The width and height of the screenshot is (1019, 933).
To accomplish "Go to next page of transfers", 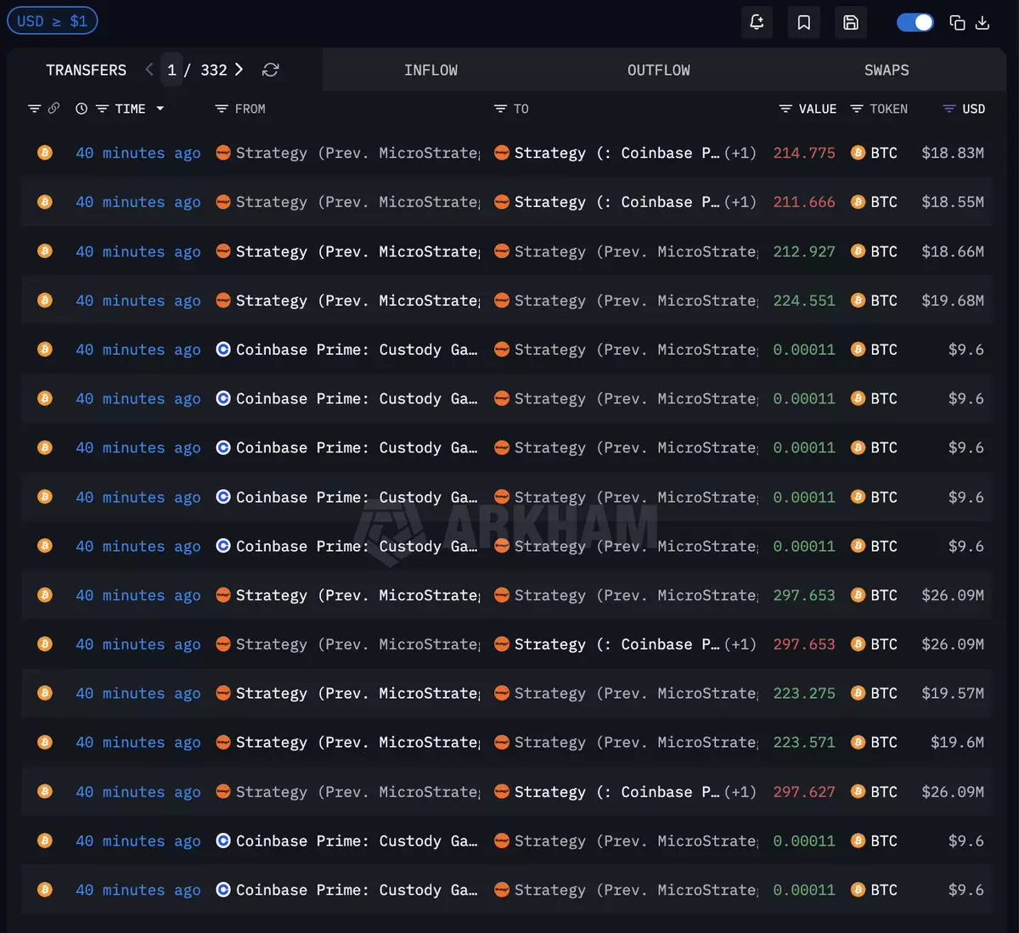I will pos(239,70).
